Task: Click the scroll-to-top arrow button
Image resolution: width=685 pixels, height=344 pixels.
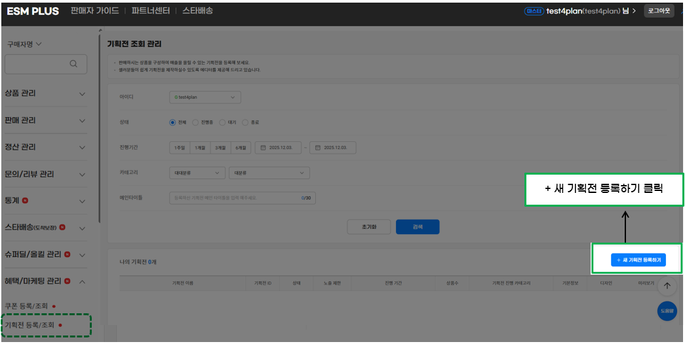Action: [667, 286]
